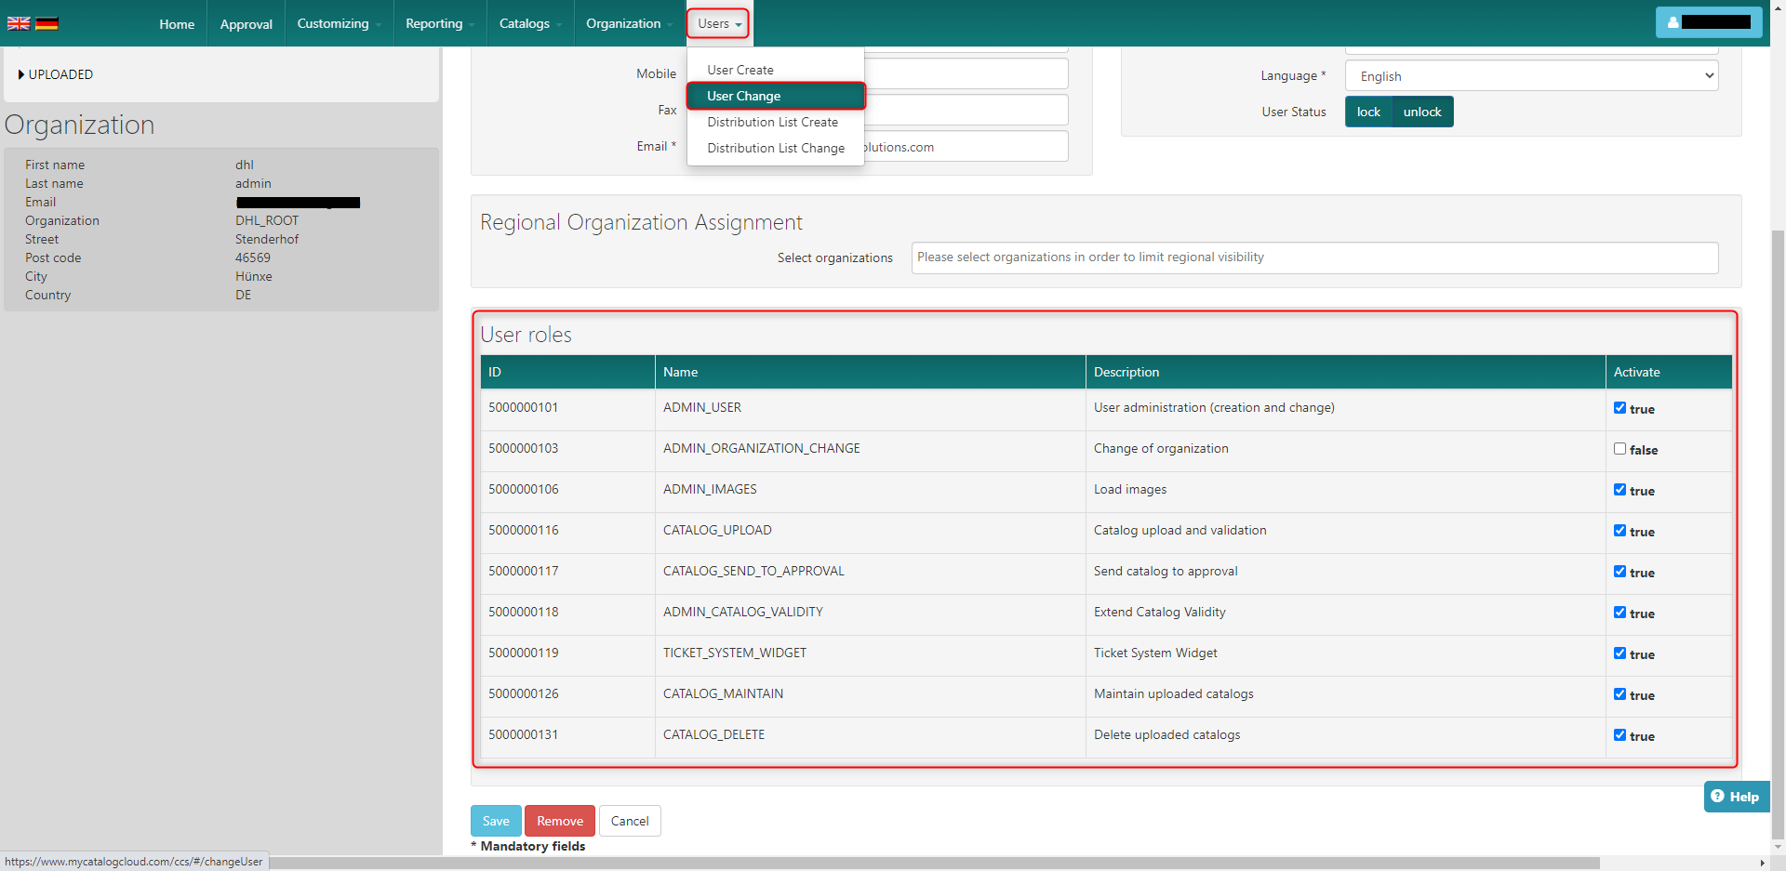Open the user profile button top right
The image size is (1786, 871).
1708,22
